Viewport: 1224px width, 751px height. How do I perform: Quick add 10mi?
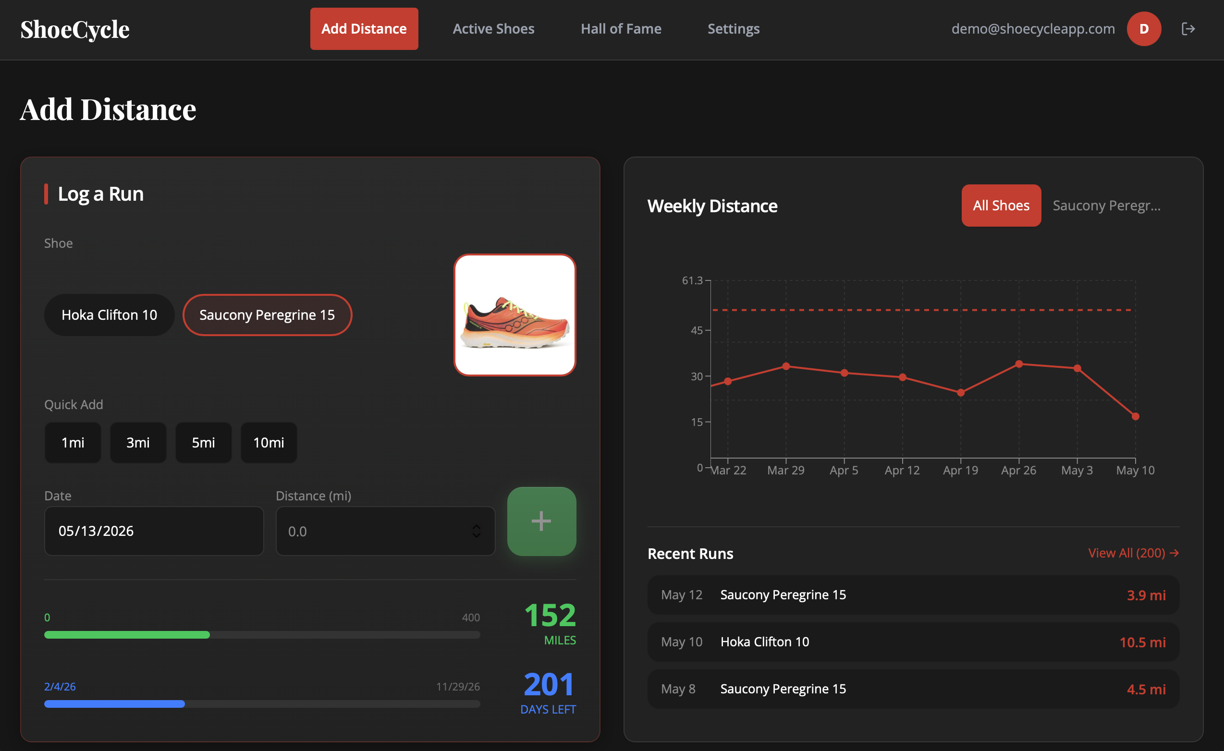(x=269, y=443)
